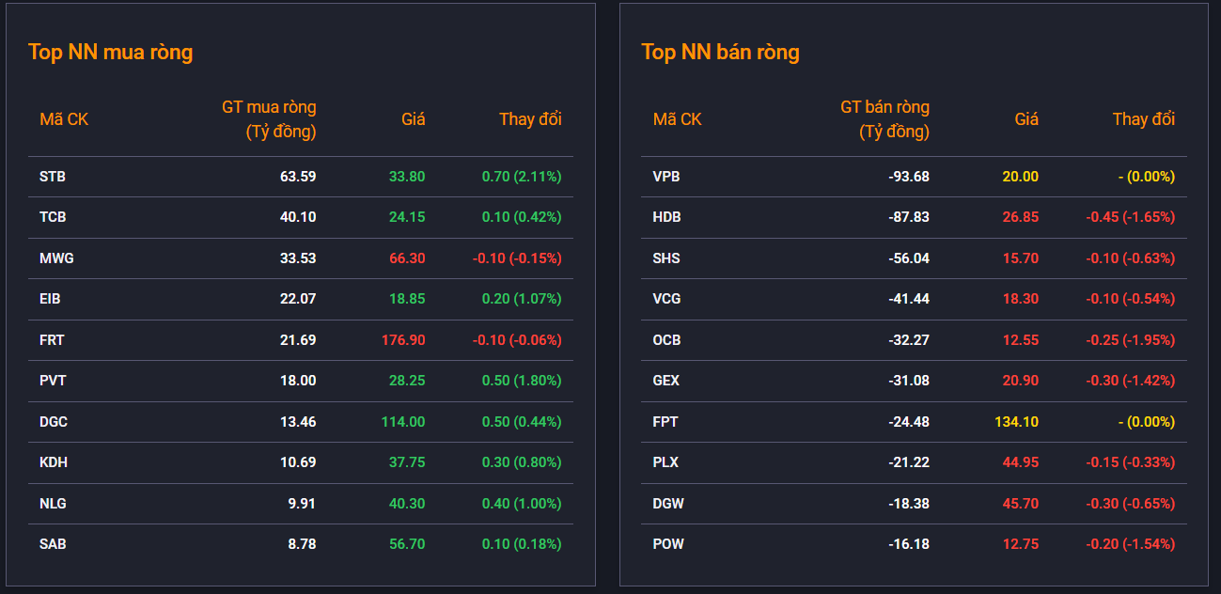Click SHS net sell value -56.04
1221x594 pixels.
coord(909,258)
